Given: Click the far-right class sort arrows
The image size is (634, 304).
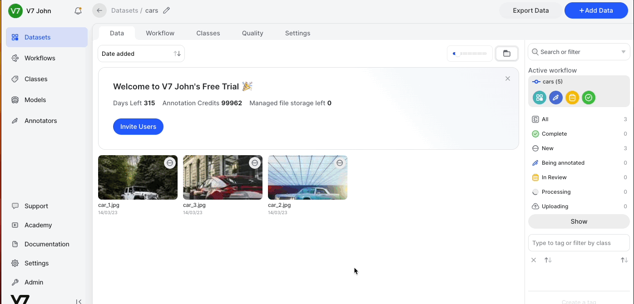Looking at the screenshot, I should click(x=624, y=260).
